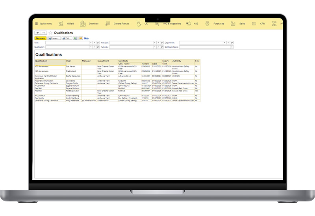Screen dimensions: 315x216
Task: Expand the Department filter dropdown
Action: click(224, 43)
